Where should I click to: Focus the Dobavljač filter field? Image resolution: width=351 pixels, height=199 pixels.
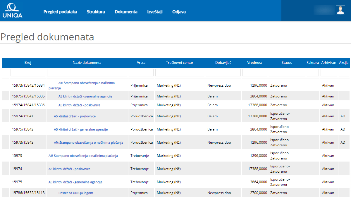[x=223, y=73]
